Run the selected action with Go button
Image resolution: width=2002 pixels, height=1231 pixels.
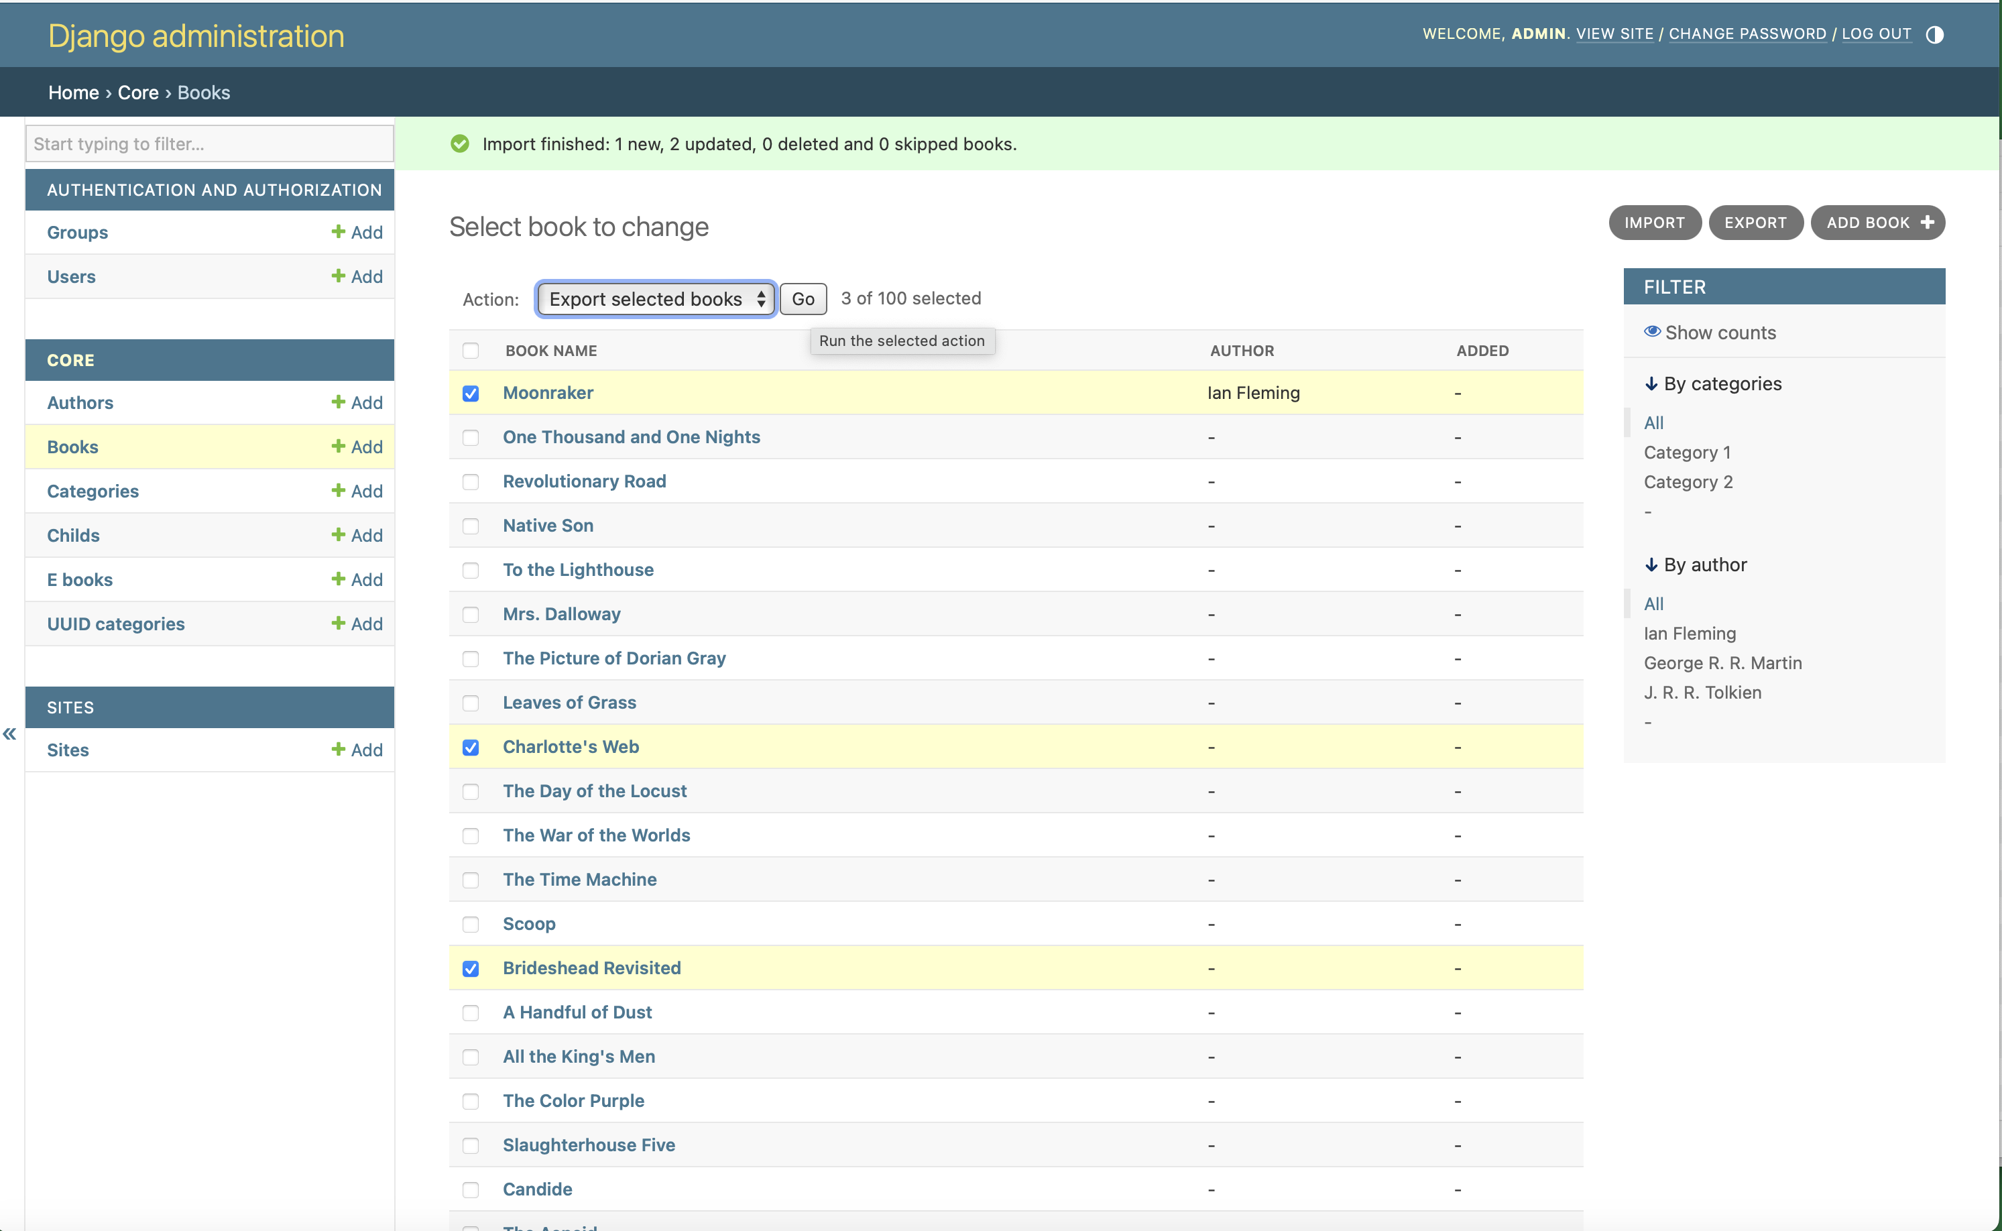pos(803,299)
